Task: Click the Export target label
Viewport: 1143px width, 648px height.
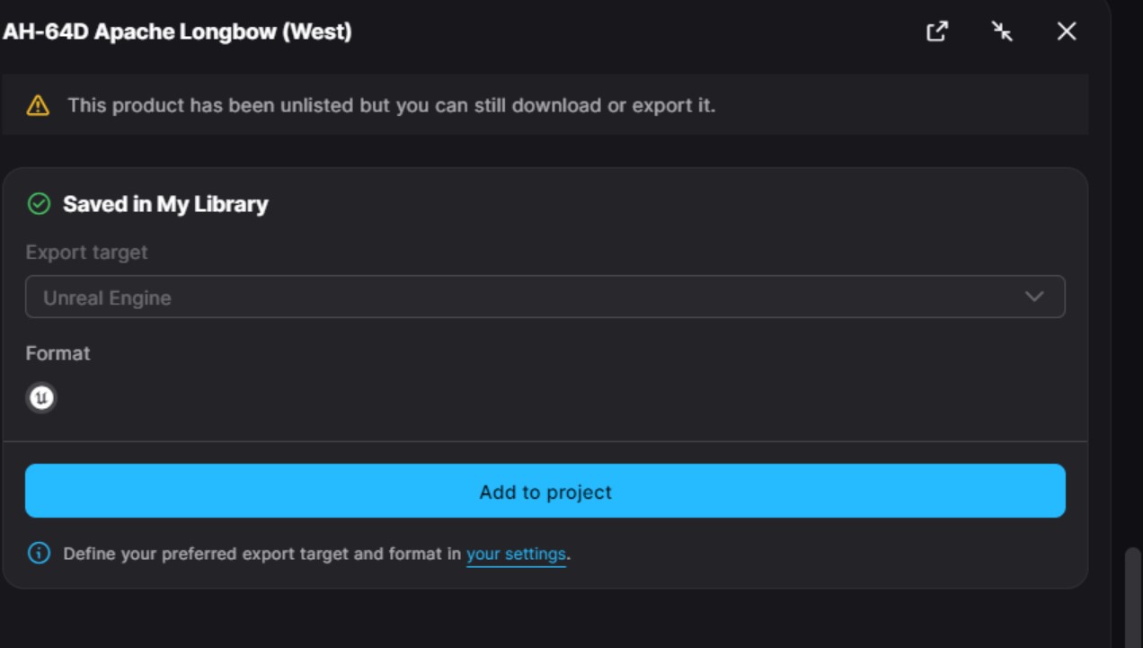Action: coord(86,253)
